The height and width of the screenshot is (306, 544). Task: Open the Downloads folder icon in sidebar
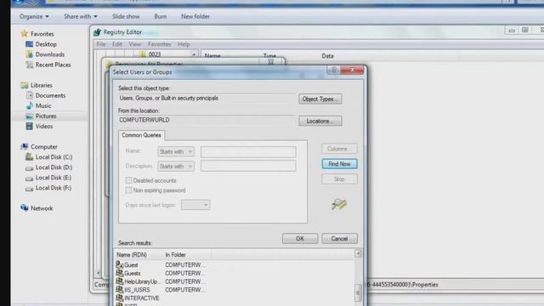pyautogui.click(x=30, y=54)
